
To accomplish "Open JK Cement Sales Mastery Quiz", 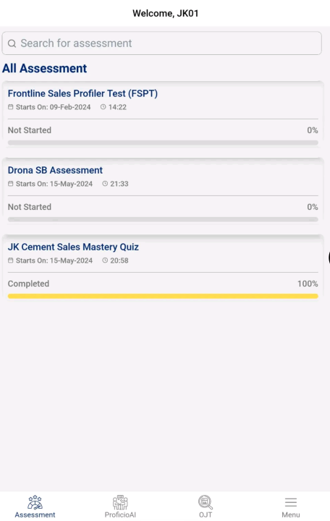I will pyautogui.click(x=73, y=247).
